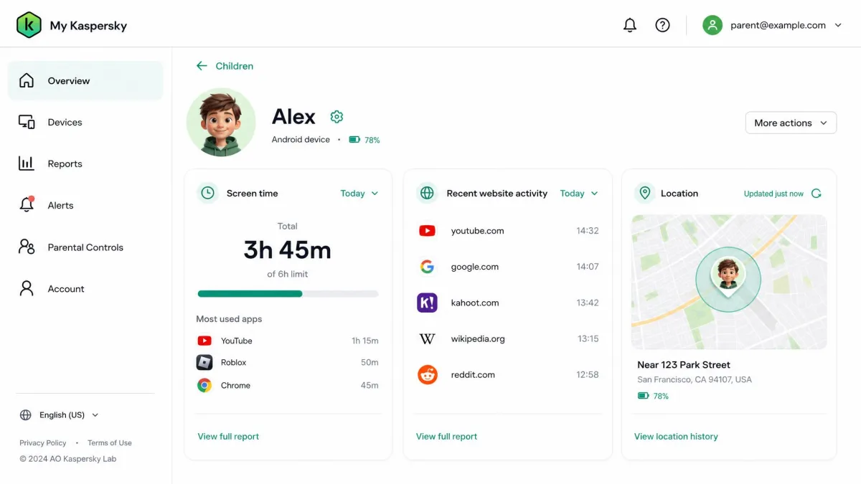Viewport: 861px width, 484px height.
Task: Click the Recent website activity globe icon
Action: pyautogui.click(x=427, y=193)
